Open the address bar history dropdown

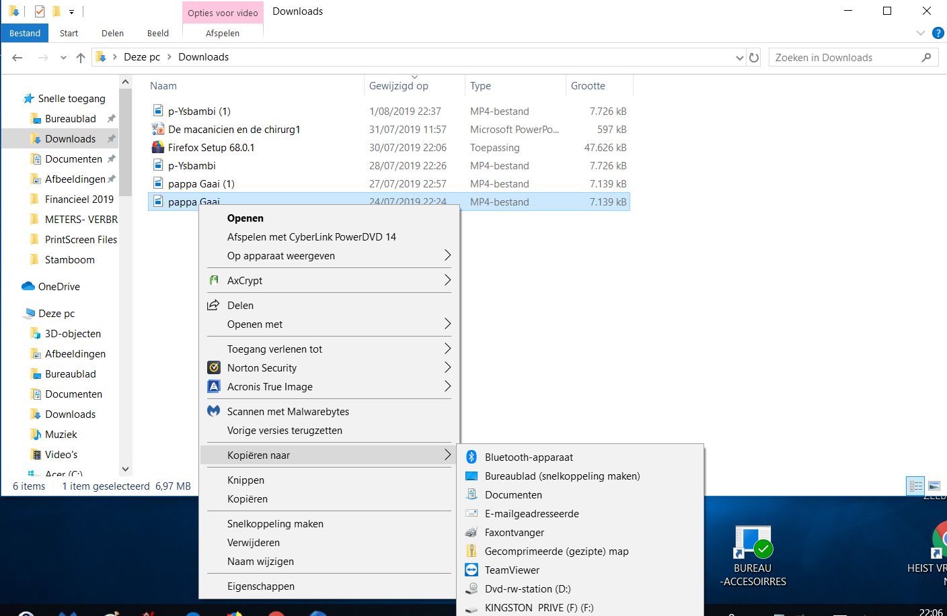740,58
